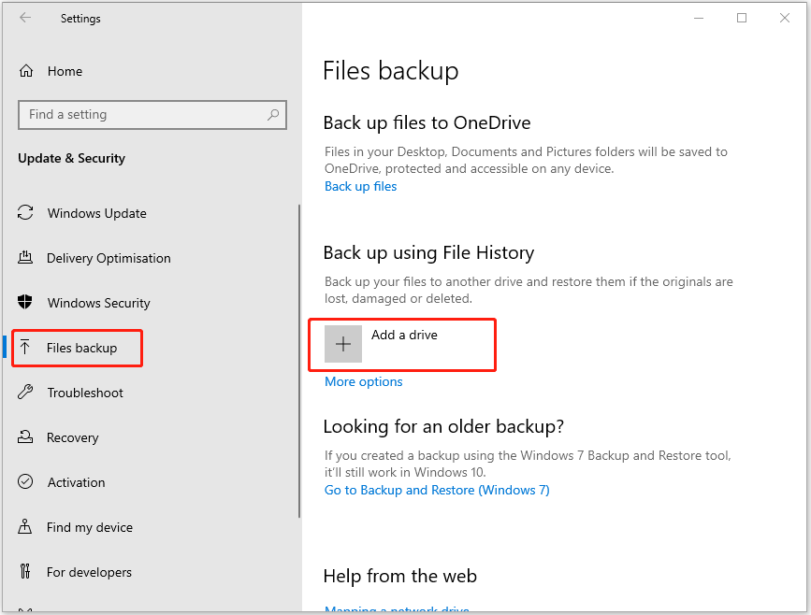Click the Files backup page title
This screenshot has height=615, width=811.
(x=391, y=71)
